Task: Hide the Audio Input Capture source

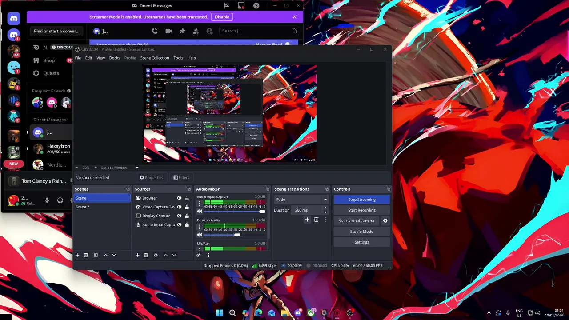Action: coord(179,225)
